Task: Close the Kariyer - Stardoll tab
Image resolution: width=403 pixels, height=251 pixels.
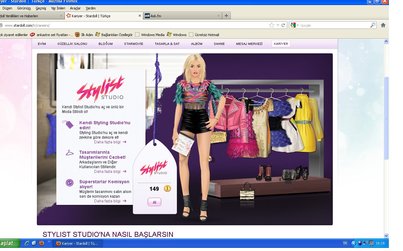Action: (140, 16)
